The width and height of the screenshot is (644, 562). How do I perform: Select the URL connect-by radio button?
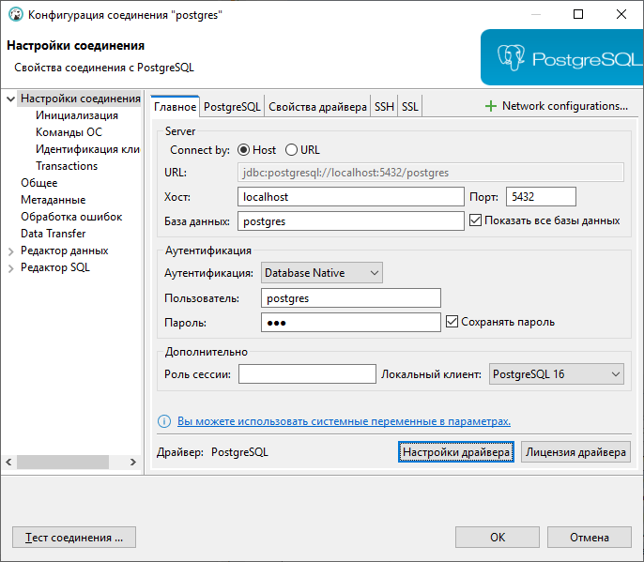pyautogui.click(x=291, y=150)
